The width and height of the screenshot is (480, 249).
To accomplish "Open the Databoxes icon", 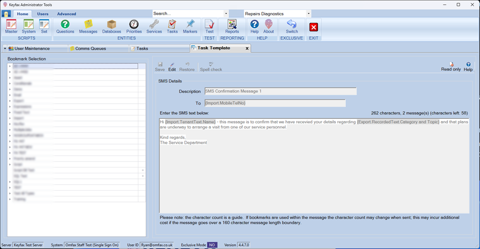I will point(111,26).
